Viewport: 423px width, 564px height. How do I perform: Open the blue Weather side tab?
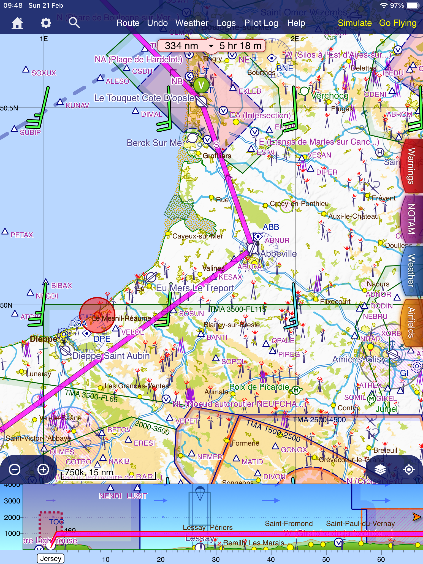(412, 271)
